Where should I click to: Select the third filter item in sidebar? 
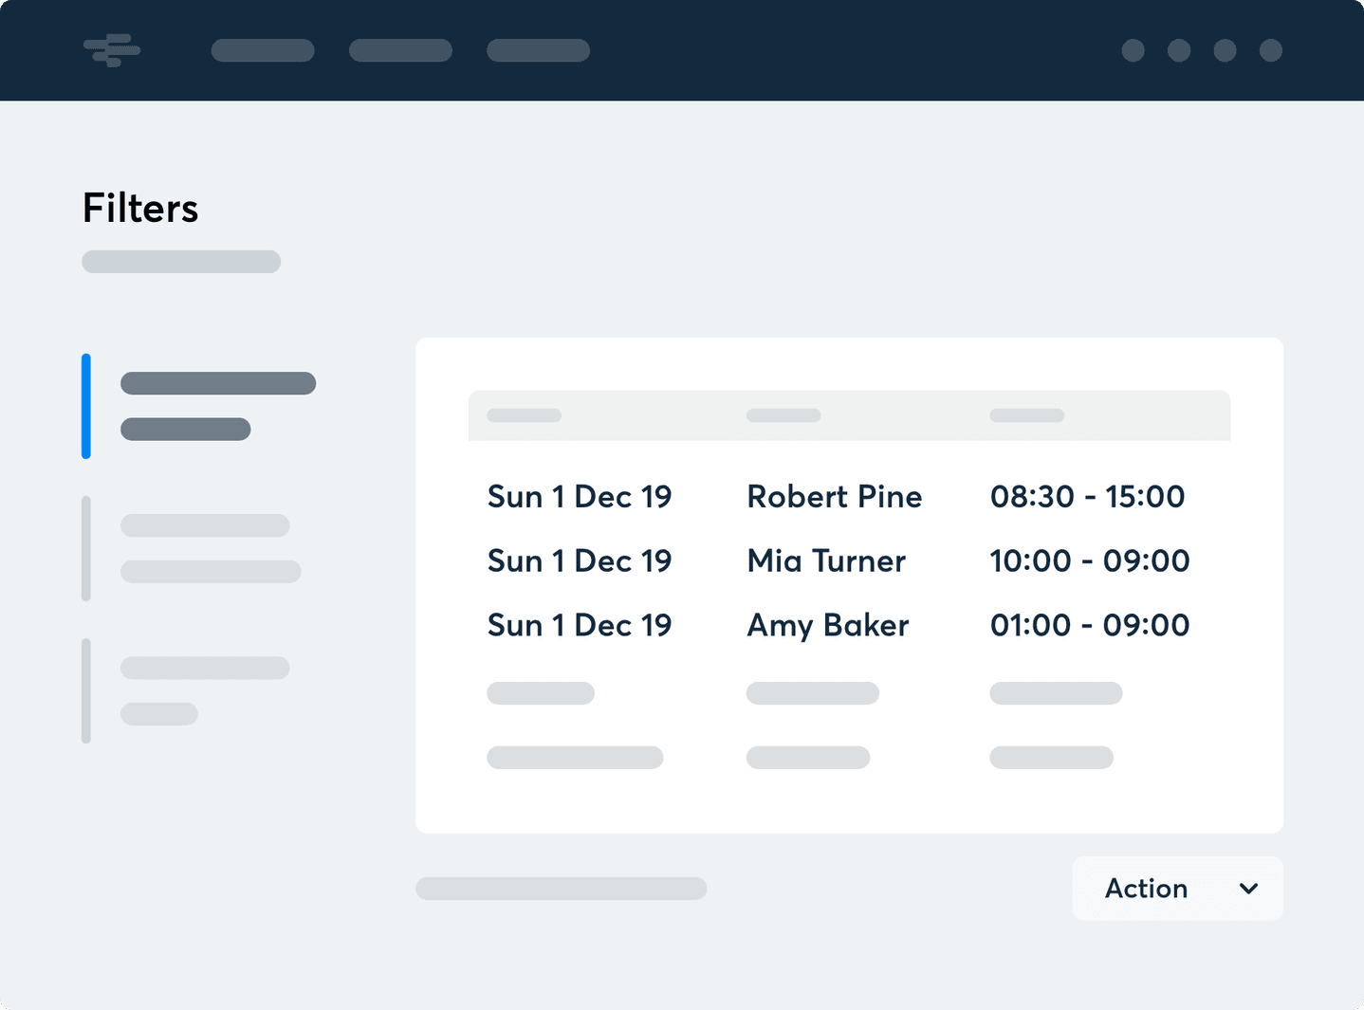click(x=204, y=690)
